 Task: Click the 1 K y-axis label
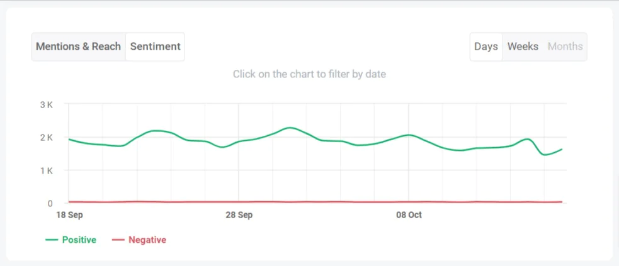coord(46,170)
